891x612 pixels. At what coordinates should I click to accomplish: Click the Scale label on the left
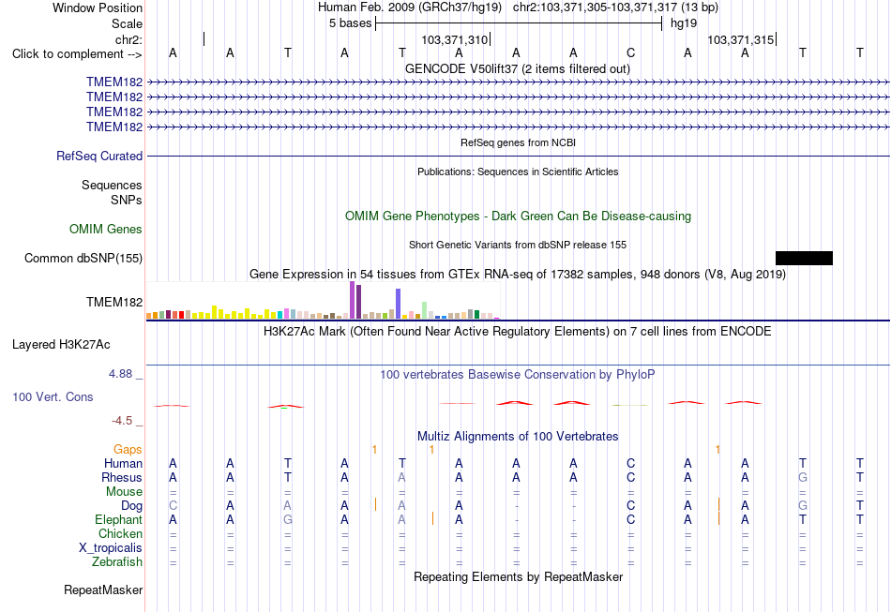coord(128,23)
